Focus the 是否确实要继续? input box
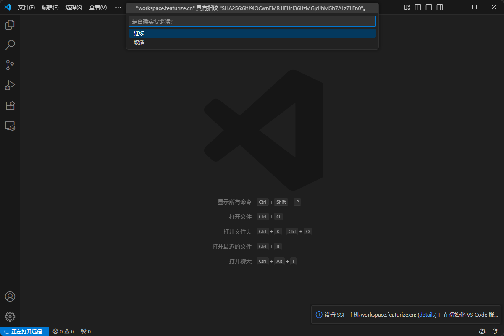The height and width of the screenshot is (336, 504). pyautogui.click(x=252, y=21)
